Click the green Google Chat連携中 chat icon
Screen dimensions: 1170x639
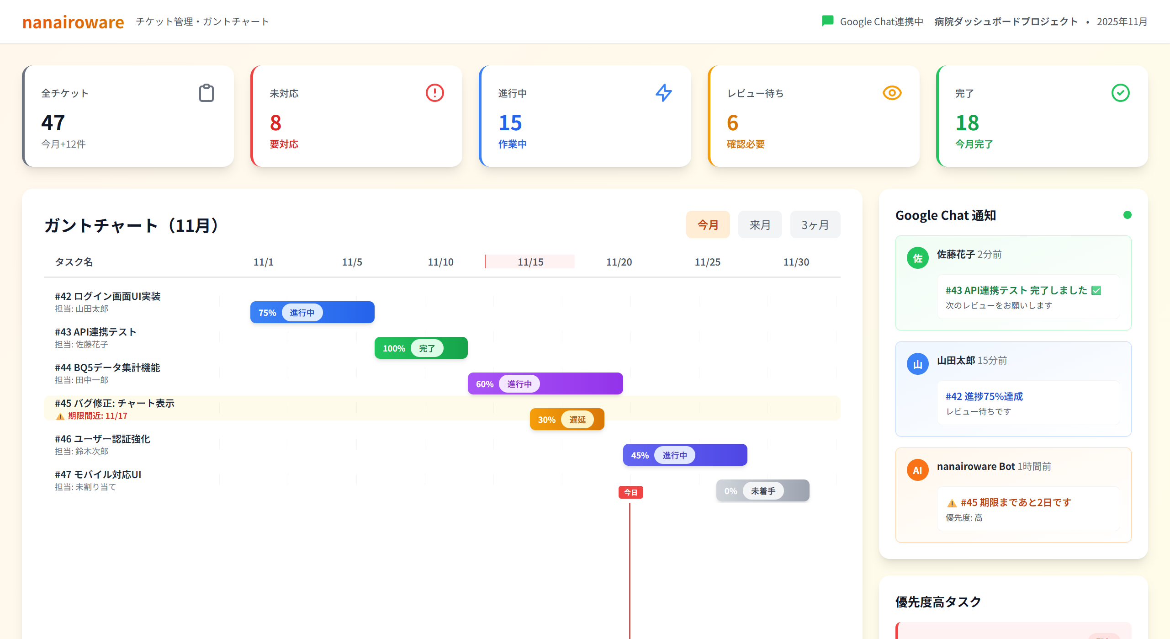[827, 21]
